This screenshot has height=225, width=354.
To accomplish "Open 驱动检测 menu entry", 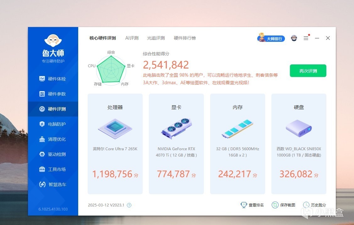I will coord(53,154).
